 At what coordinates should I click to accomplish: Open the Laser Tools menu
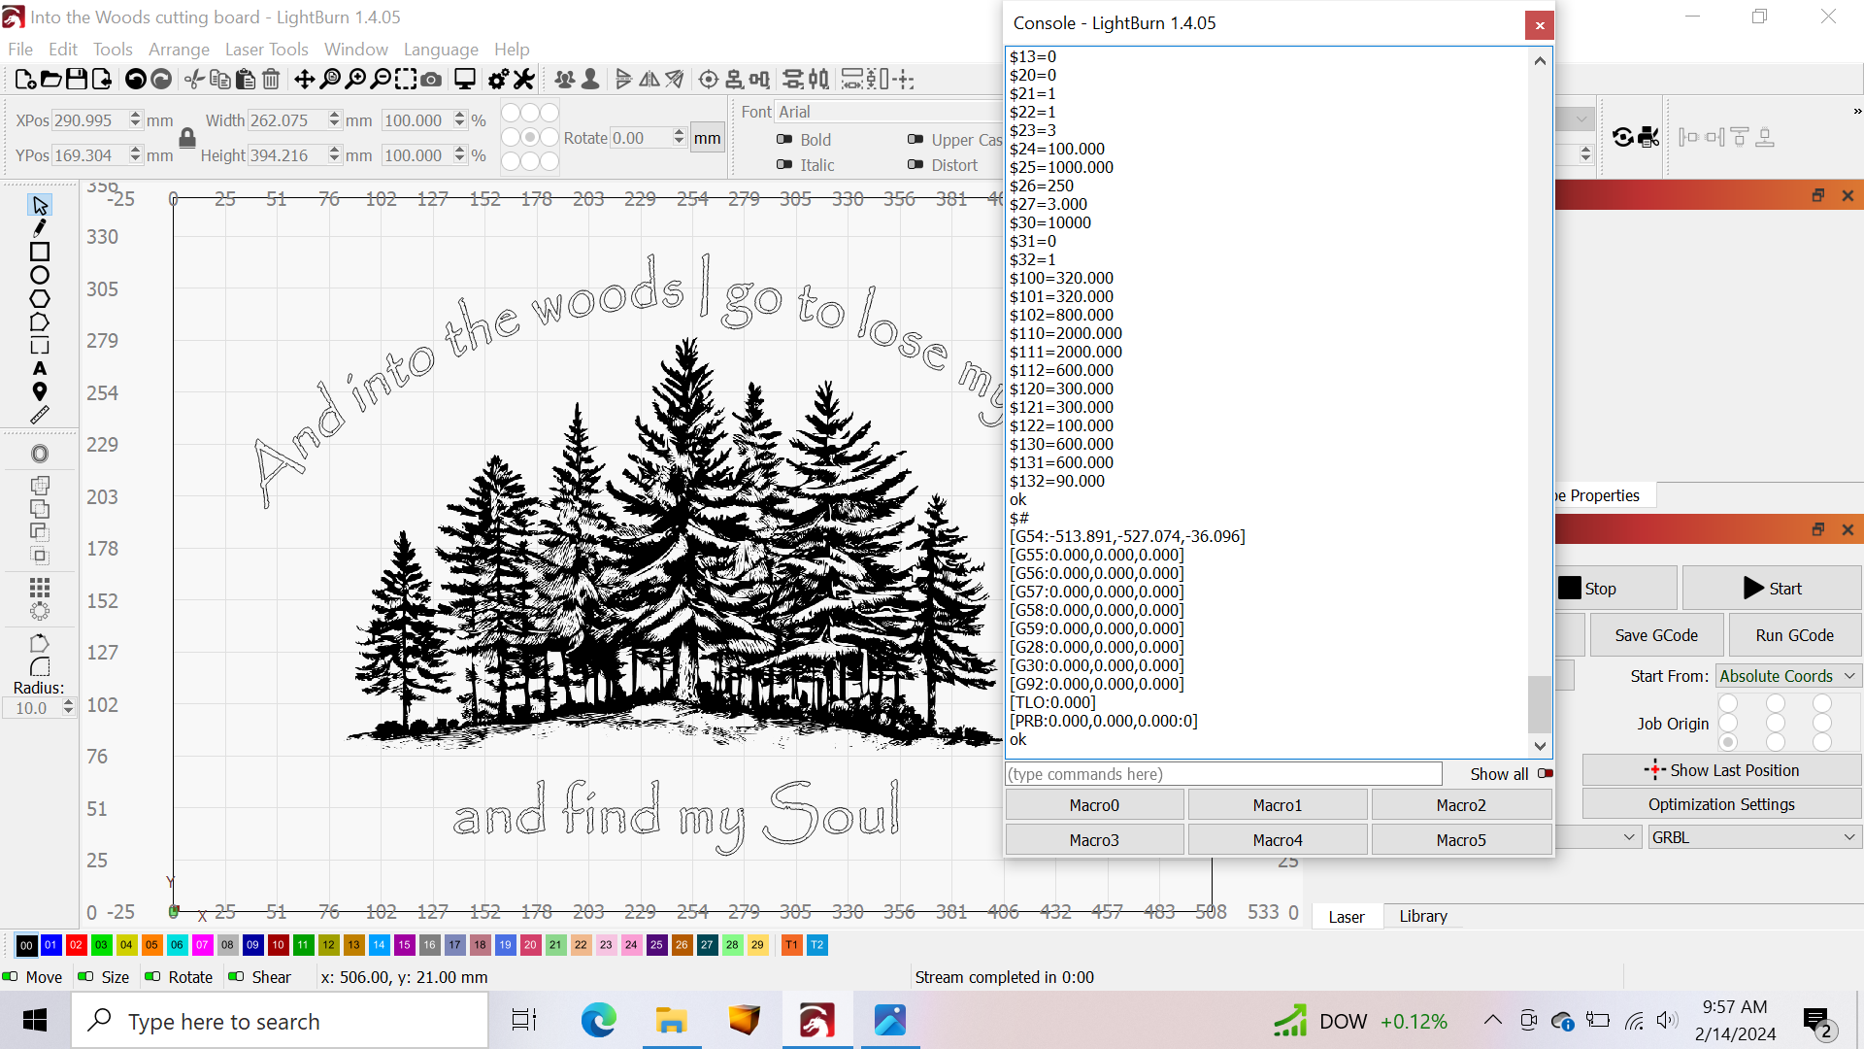coord(267,50)
